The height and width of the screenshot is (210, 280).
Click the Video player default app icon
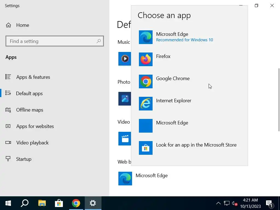(125, 139)
